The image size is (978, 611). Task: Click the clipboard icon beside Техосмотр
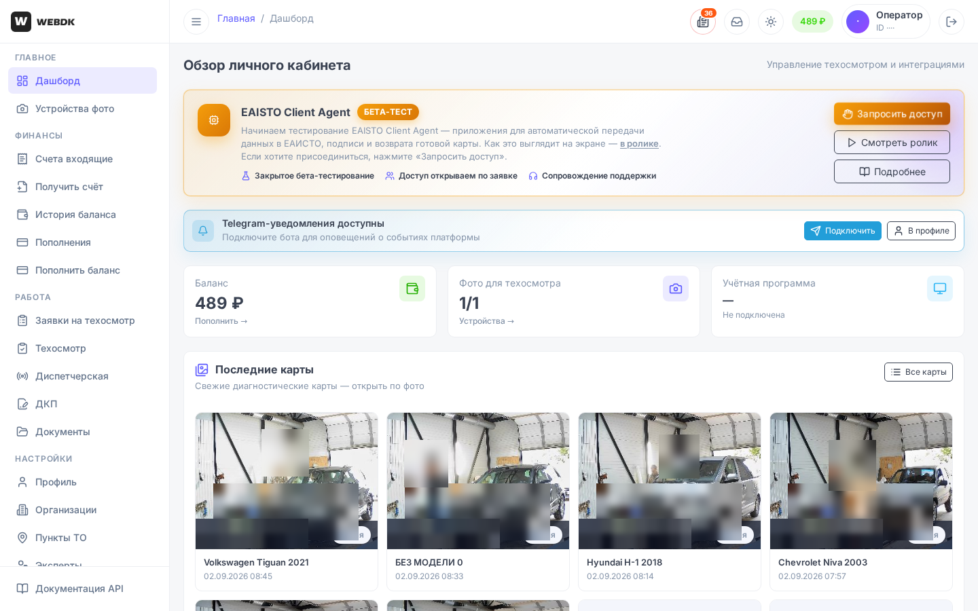point(22,348)
